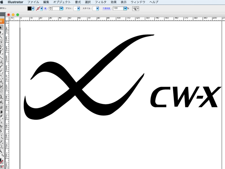This screenshot has height=169, width=225.
Task: Select the Type tool
Action: 2,52
